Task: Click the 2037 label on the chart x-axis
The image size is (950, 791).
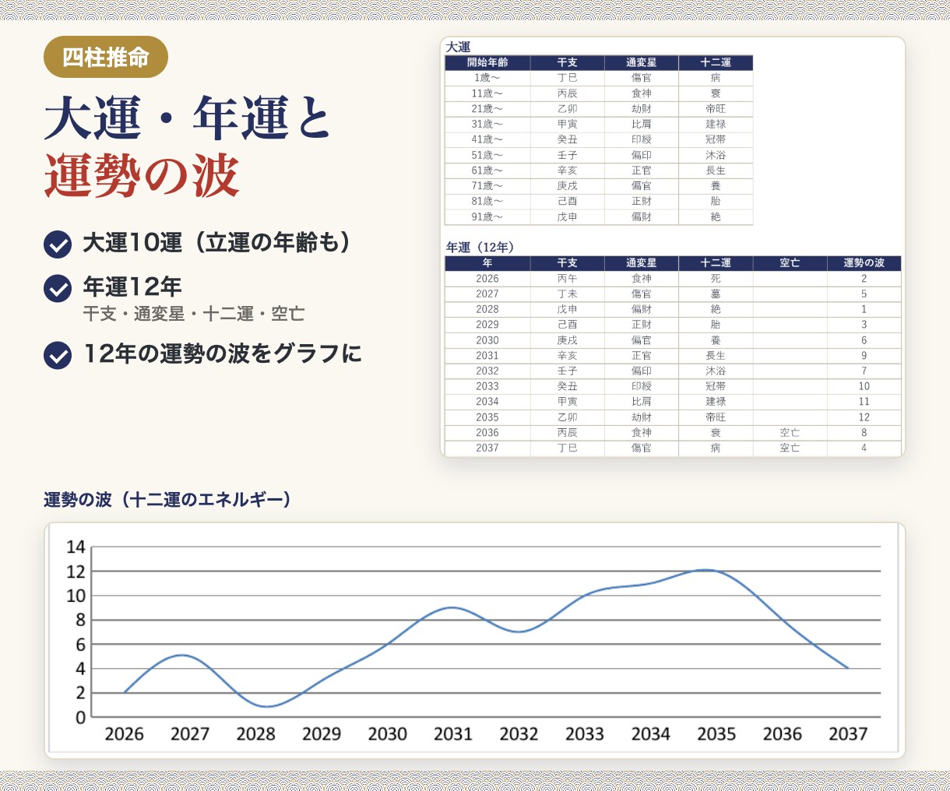Action: pyautogui.click(x=848, y=734)
